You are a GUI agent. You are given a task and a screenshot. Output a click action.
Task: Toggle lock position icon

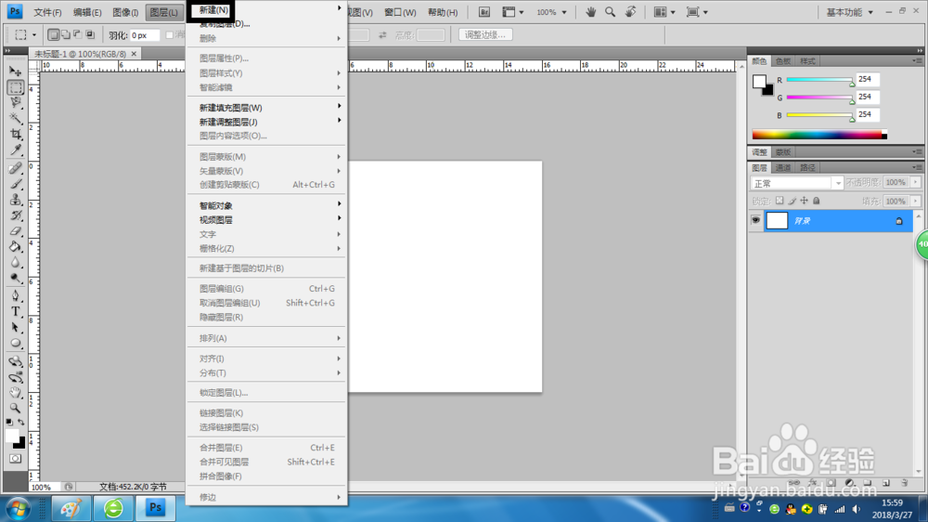point(804,201)
